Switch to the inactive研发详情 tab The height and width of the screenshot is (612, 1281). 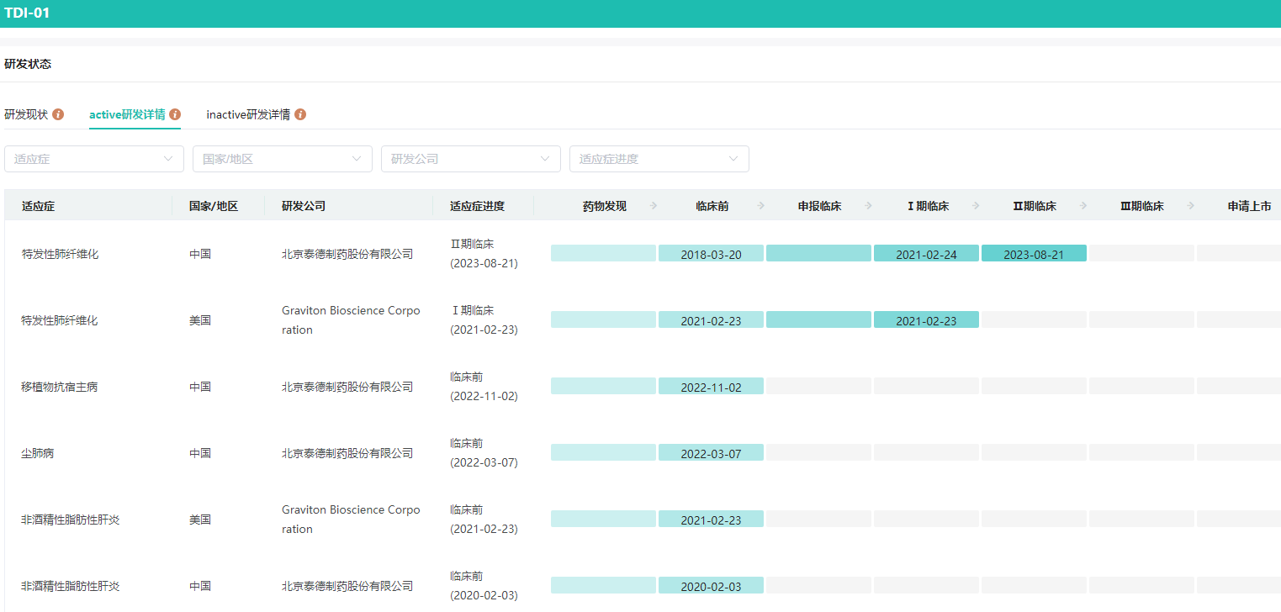(x=248, y=114)
